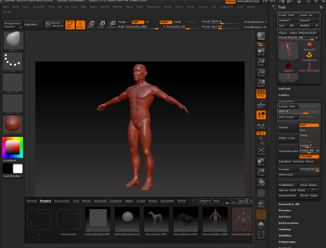326x248 pixels.
Task: Click the Frame mesh icon
Action: pyautogui.click(x=261, y=151)
